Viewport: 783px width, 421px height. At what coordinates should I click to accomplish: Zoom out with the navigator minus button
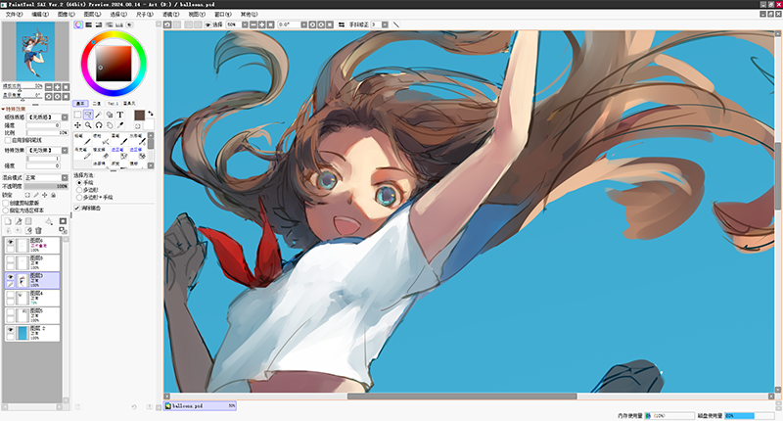pyautogui.click(x=48, y=87)
